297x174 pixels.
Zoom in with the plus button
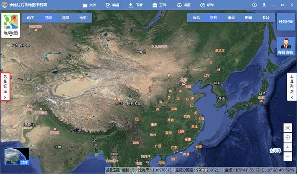point(288,147)
